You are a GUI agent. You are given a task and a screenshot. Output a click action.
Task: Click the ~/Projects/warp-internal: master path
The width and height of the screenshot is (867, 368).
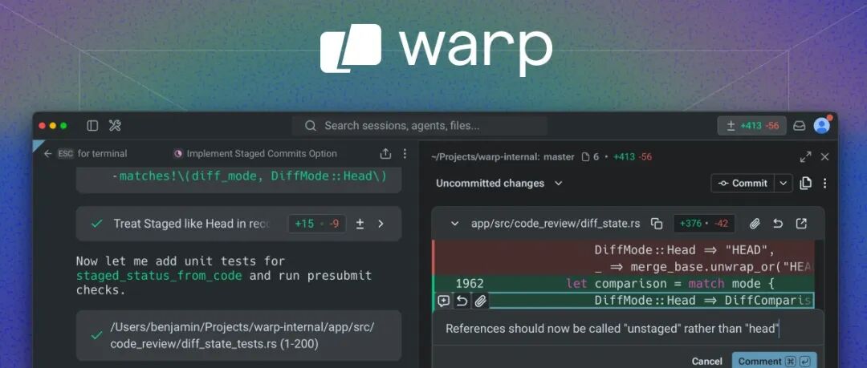coord(503,157)
